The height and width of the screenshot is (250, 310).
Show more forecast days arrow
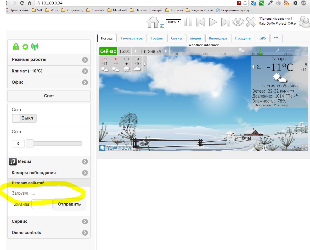(x=145, y=64)
